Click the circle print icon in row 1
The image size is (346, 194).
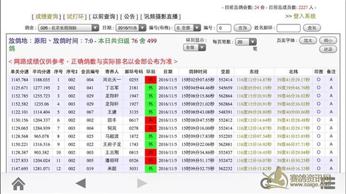click(x=318, y=80)
